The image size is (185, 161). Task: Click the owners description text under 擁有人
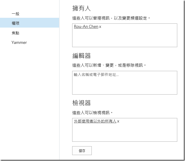111,18
